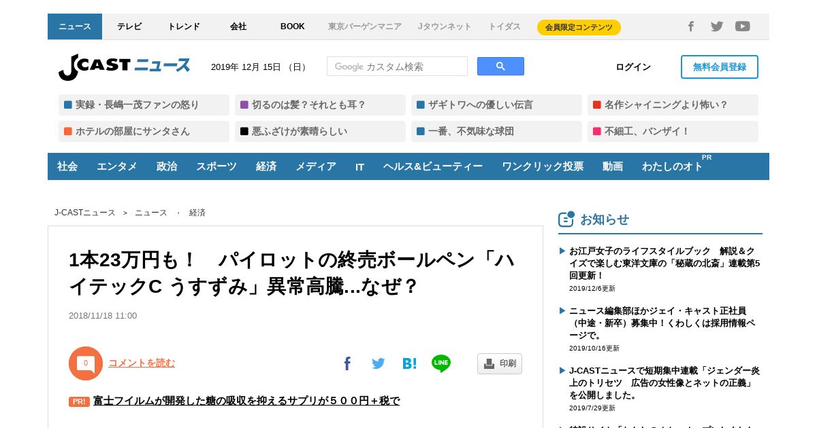This screenshot has width=817, height=428.
Task: Open 一番、不気味な球団 topic
Action: (x=496, y=131)
